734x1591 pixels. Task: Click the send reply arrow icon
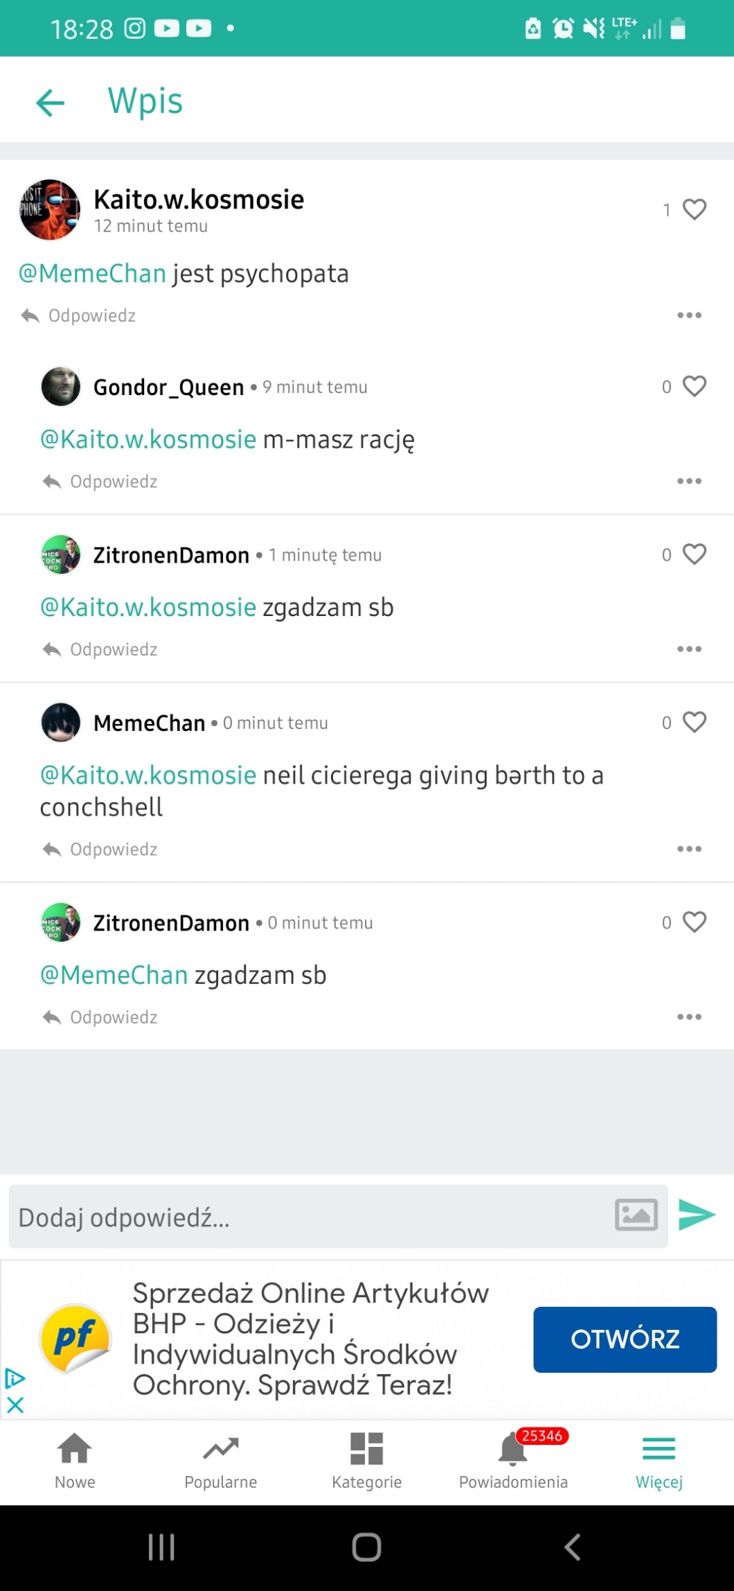point(697,1215)
